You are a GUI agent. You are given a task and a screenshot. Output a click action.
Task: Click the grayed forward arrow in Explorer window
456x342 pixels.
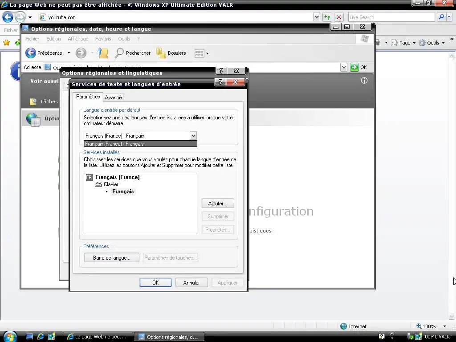pos(81,53)
